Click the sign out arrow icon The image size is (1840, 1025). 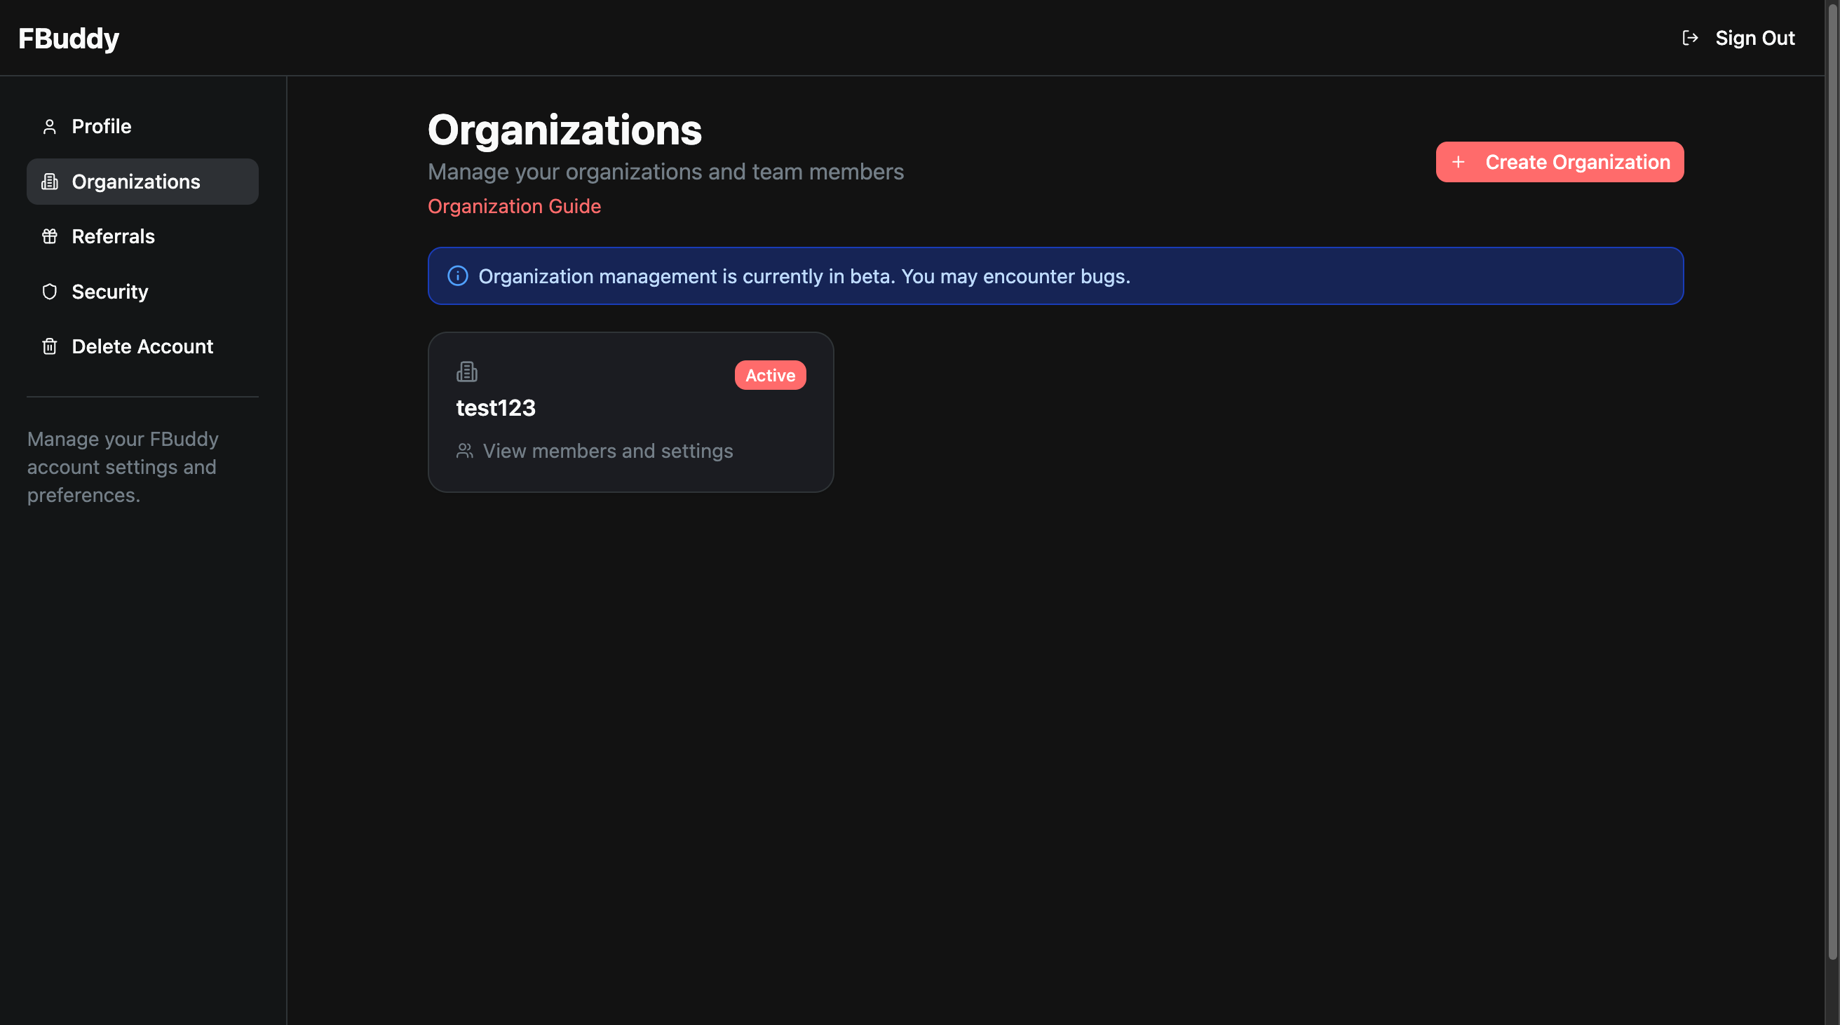pyautogui.click(x=1690, y=38)
